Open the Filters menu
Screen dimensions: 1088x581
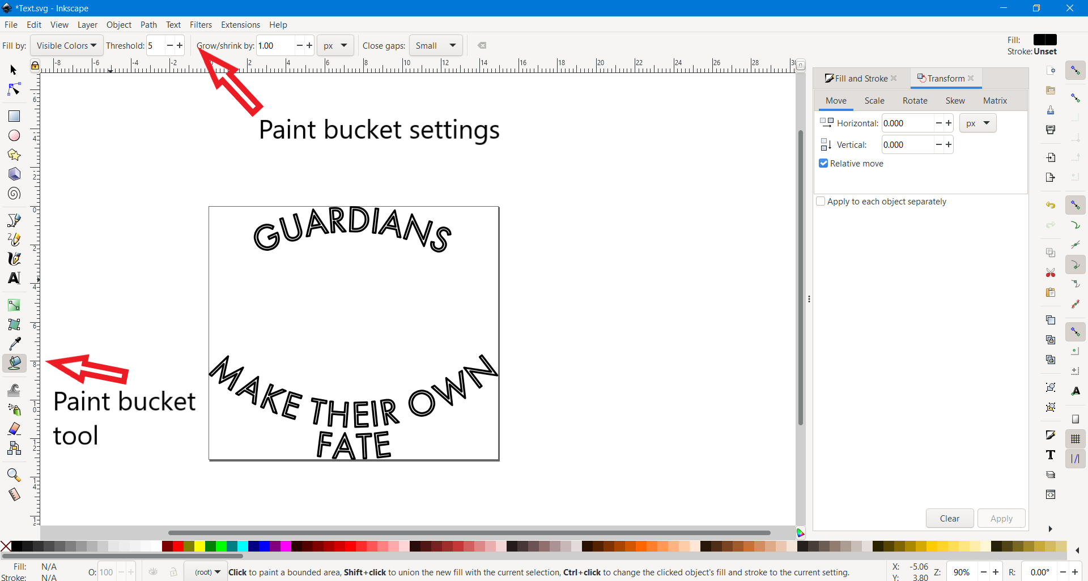coord(201,24)
